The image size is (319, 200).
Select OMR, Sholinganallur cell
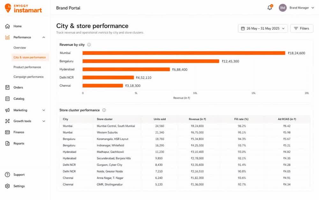110,184
